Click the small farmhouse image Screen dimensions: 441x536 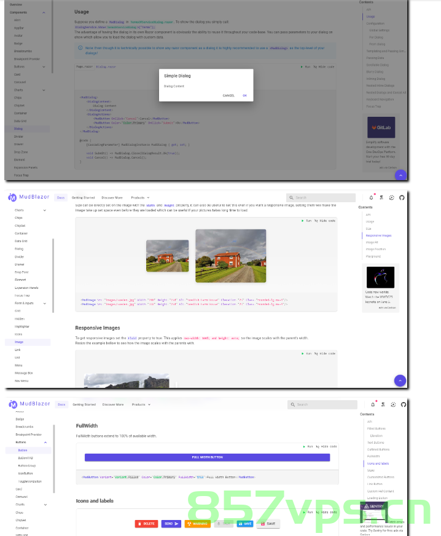[x=168, y=256]
